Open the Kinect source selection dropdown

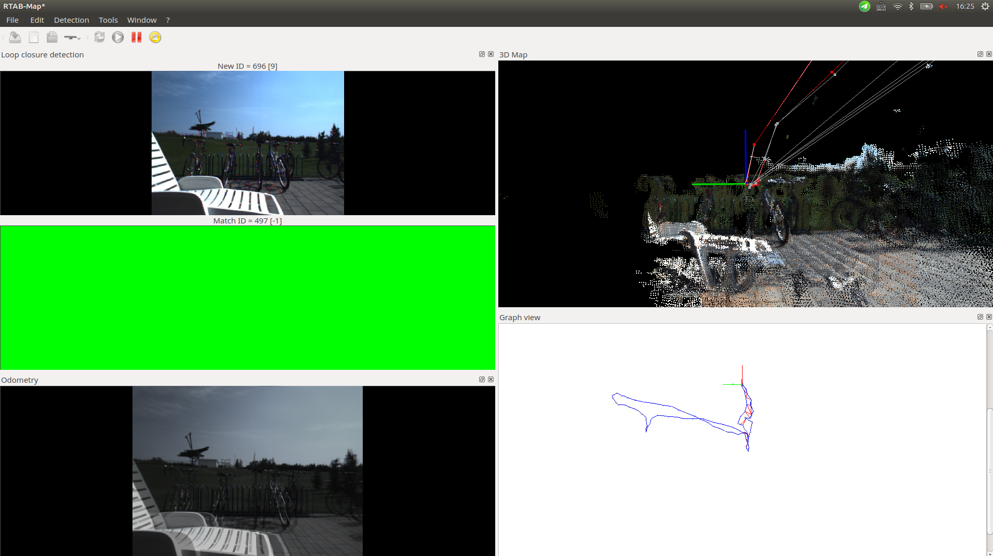tap(72, 37)
